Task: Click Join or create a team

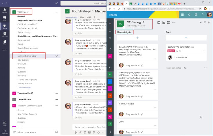Action: pyautogui.click(x=26, y=132)
